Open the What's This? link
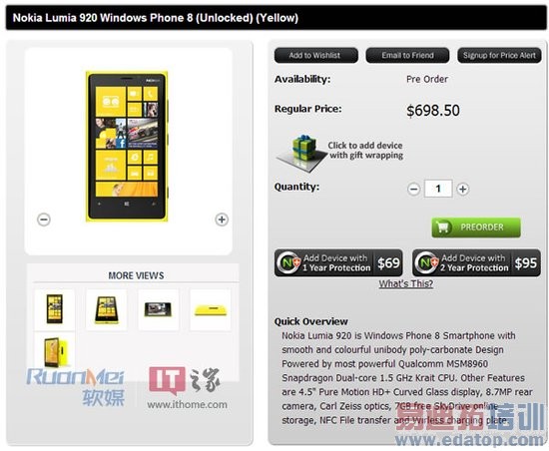549x451 pixels. click(406, 283)
